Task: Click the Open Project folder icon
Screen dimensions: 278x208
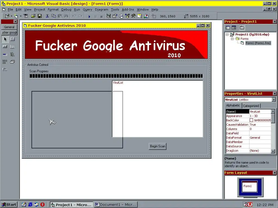Action: click(33, 16)
